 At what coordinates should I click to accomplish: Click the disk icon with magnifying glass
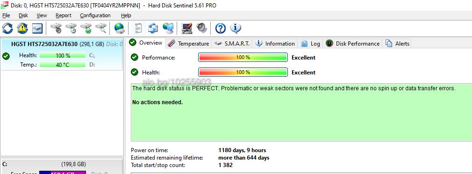tap(101, 28)
